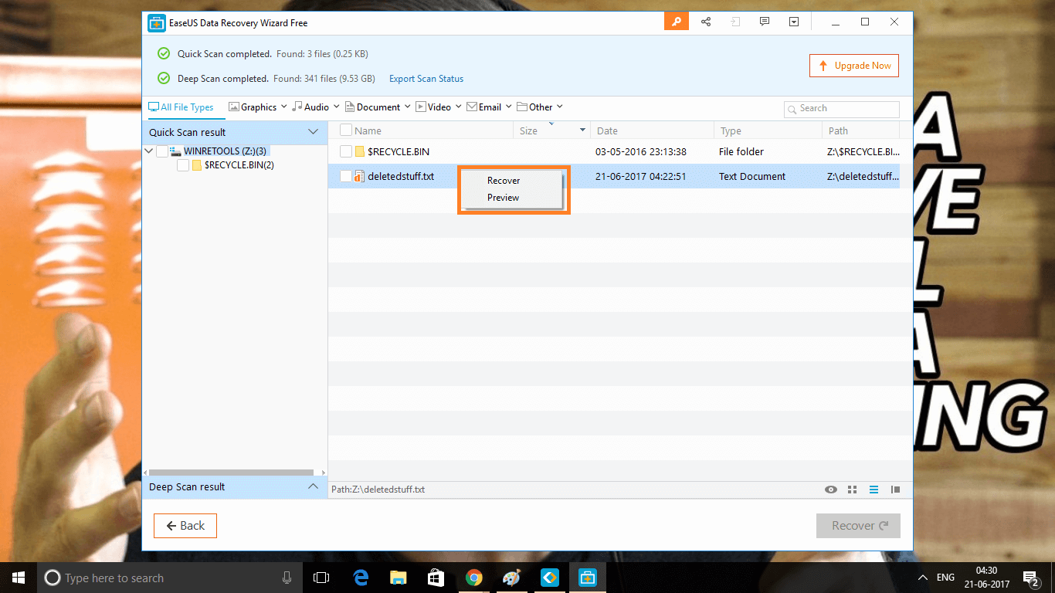Open the Document file type dropdown arrow
The image size is (1055, 593).
click(407, 107)
